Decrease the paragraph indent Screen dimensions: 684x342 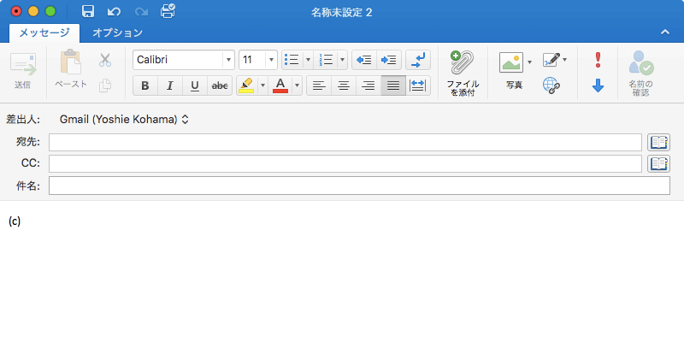pyautogui.click(x=364, y=60)
